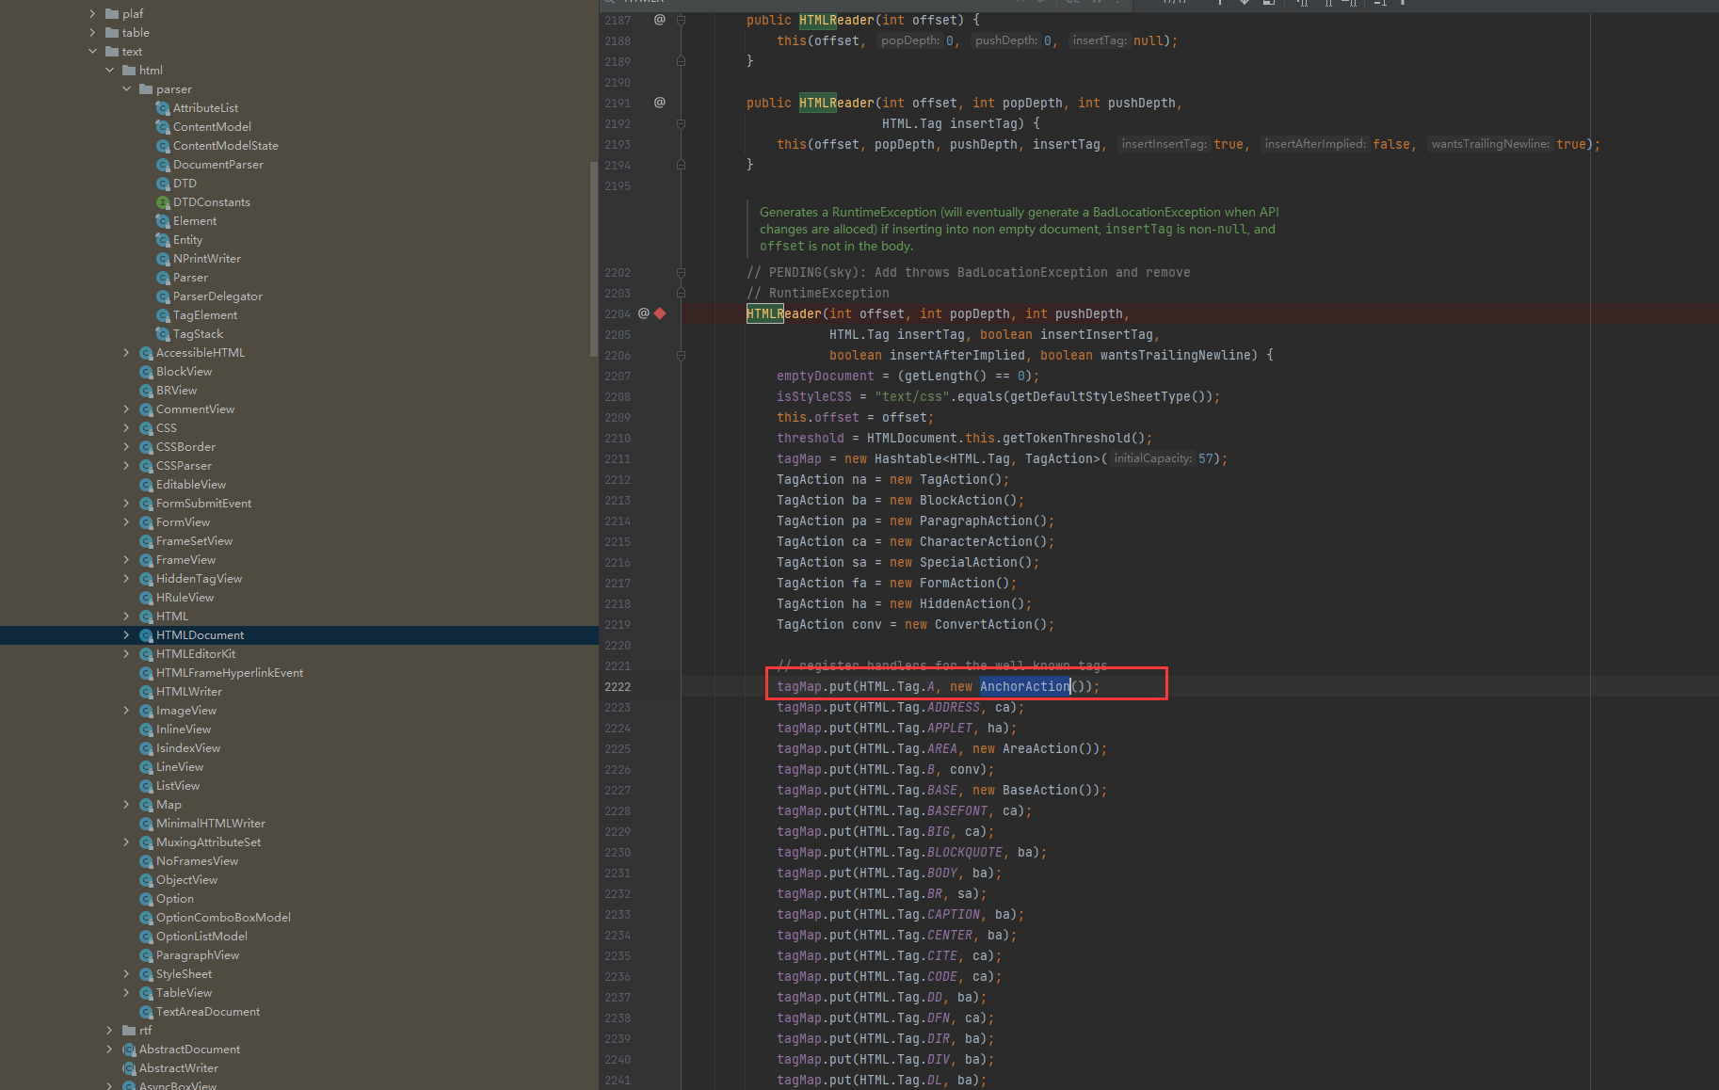
Task: Click the OptionComboBoxModel class icon
Action: coord(146,918)
